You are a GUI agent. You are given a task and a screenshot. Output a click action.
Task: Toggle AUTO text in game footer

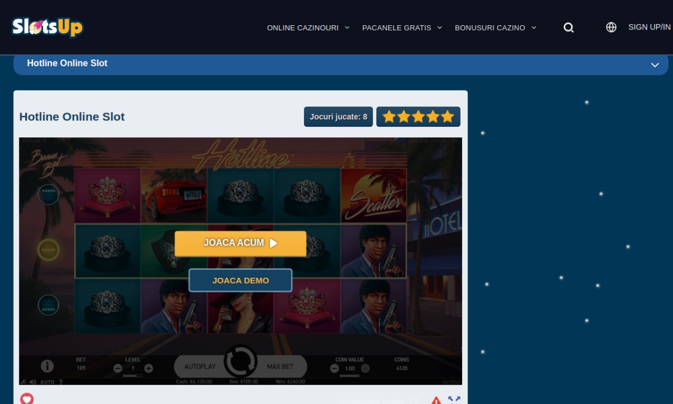click(47, 382)
